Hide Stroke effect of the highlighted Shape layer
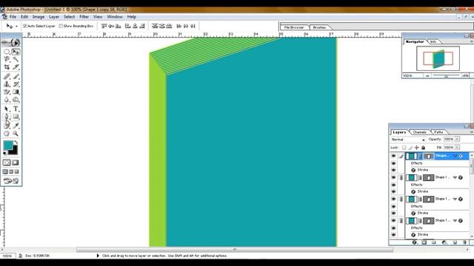Screen dimensions: 474x266 (x=393, y=170)
